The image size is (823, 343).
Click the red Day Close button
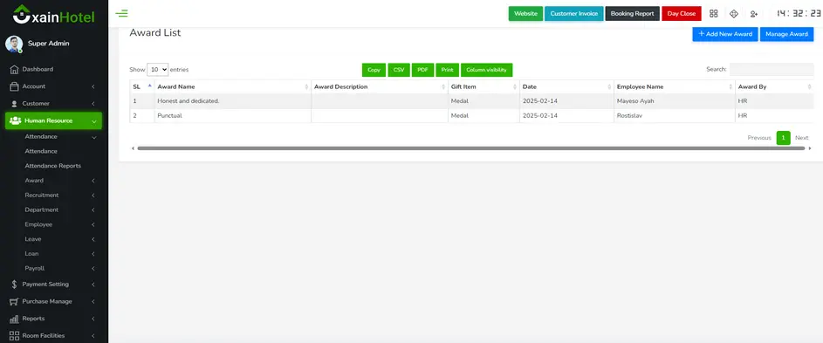pos(682,14)
